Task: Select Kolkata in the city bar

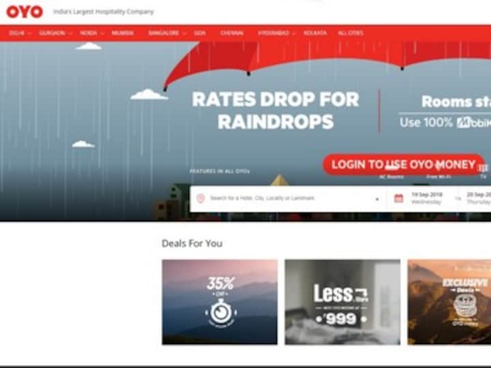Action: click(315, 33)
